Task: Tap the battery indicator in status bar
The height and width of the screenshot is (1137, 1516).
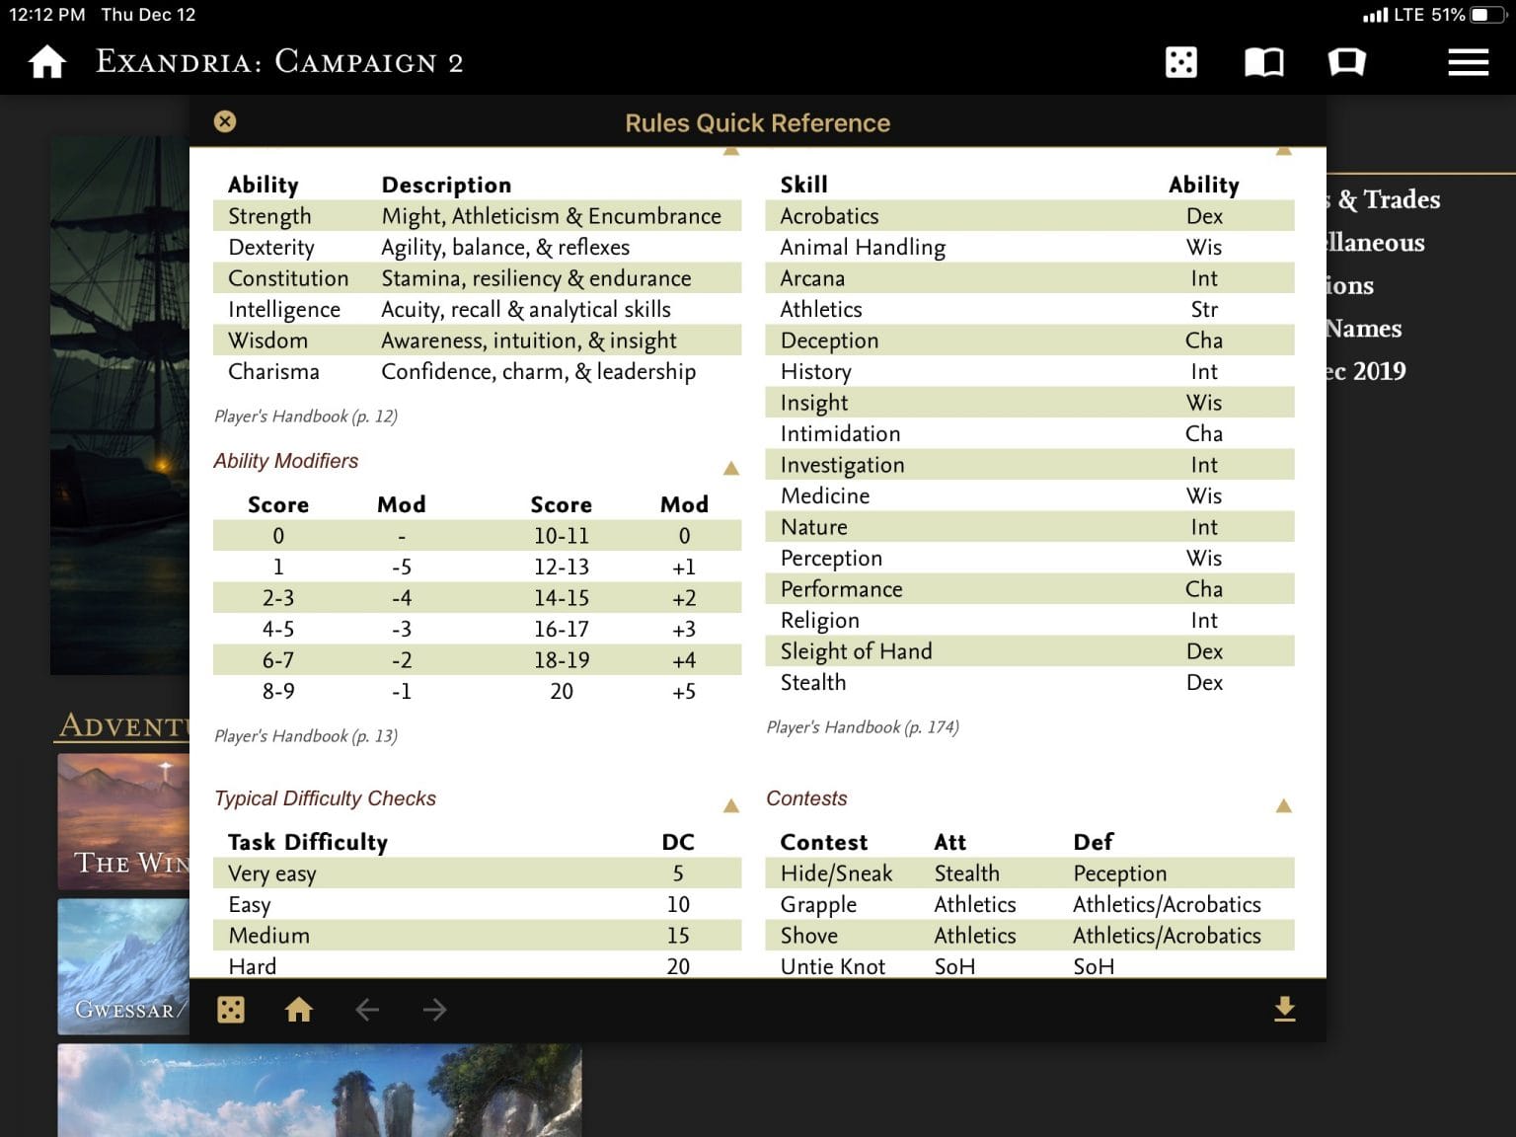Action: 1487,15
